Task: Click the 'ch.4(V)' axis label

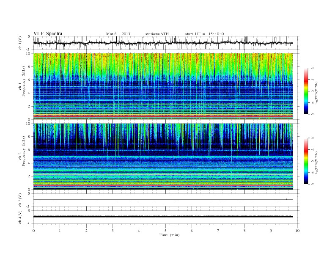Action: point(20,217)
